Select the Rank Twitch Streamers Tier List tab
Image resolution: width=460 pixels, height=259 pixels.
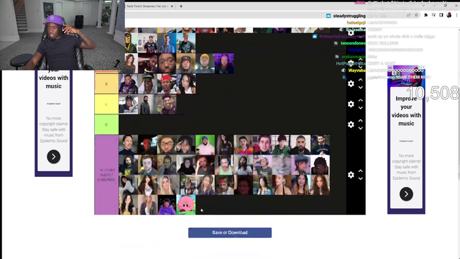coord(147,6)
